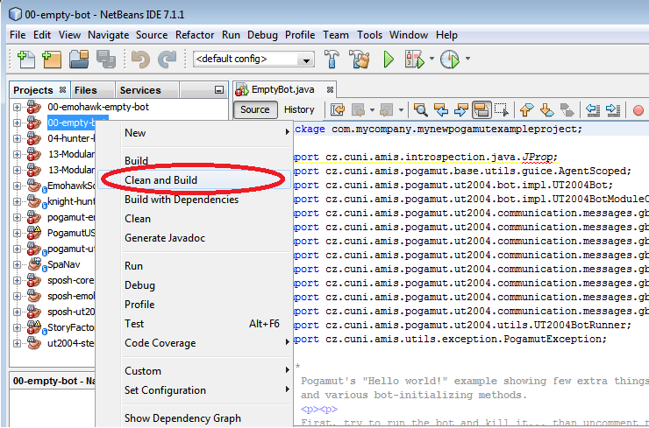Click the Debug Project toolbar icon
The height and width of the screenshot is (428, 649).
coord(415,59)
